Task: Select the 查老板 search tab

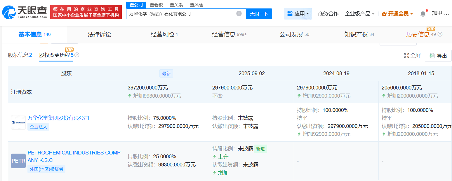Action: tap(156, 5)
